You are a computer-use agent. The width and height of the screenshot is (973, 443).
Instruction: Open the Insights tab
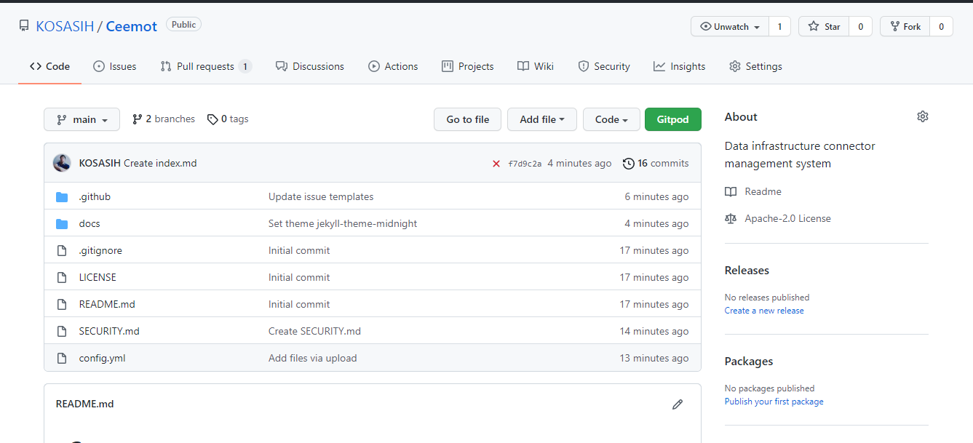pos(680,66)
